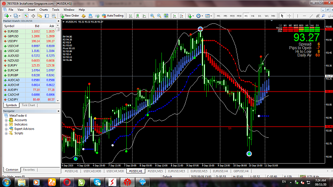Select the crosshair tool
Viewport: 333px width, 187px height.
pos(289,16)
